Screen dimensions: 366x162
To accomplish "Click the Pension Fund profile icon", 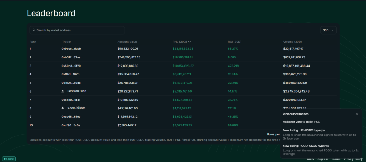I will 63,91.
